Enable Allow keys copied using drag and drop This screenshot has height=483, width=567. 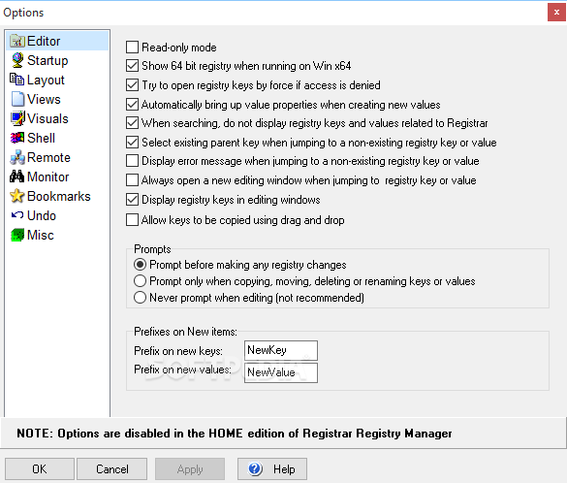[133, 220]
